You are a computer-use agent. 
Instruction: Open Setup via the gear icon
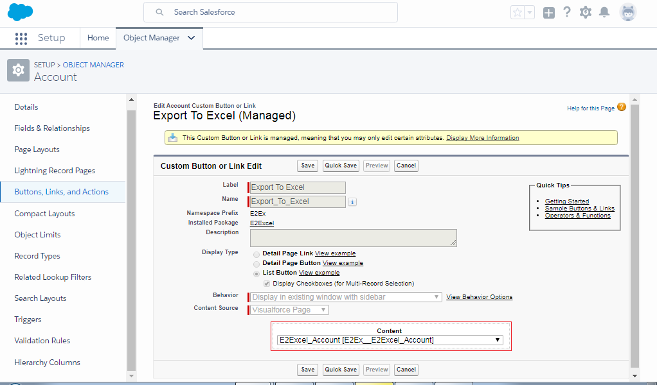585,12
